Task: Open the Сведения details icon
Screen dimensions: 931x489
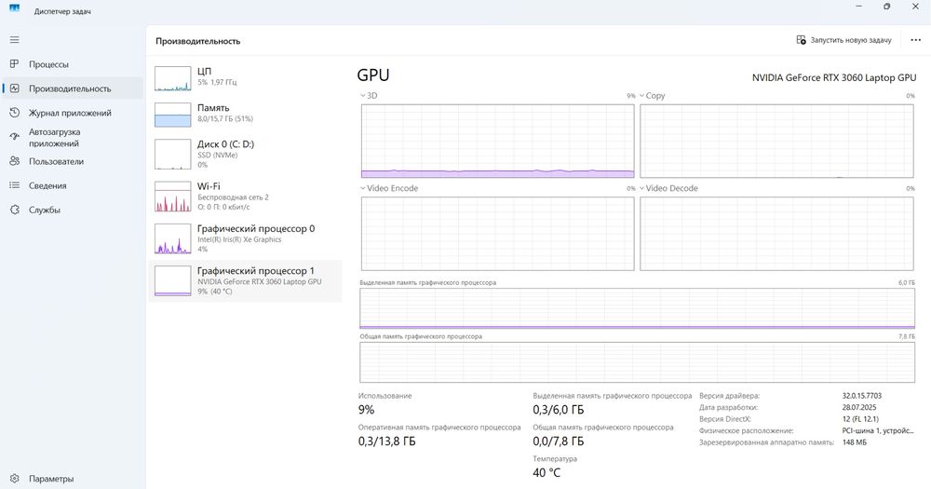Action: click(14, 185)
